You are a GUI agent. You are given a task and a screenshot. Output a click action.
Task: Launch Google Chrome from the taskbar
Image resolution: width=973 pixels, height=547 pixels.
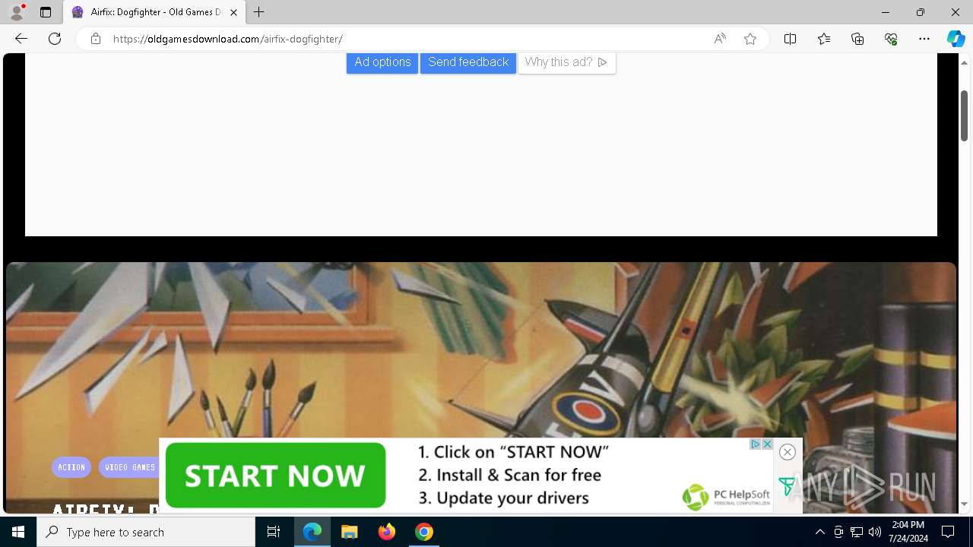coord(424,532)
